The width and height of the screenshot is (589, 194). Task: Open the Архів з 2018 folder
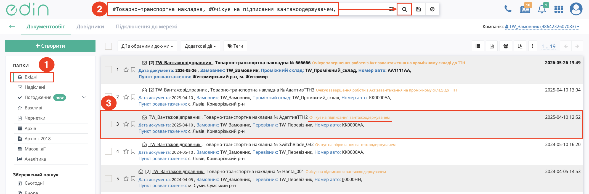38,139
